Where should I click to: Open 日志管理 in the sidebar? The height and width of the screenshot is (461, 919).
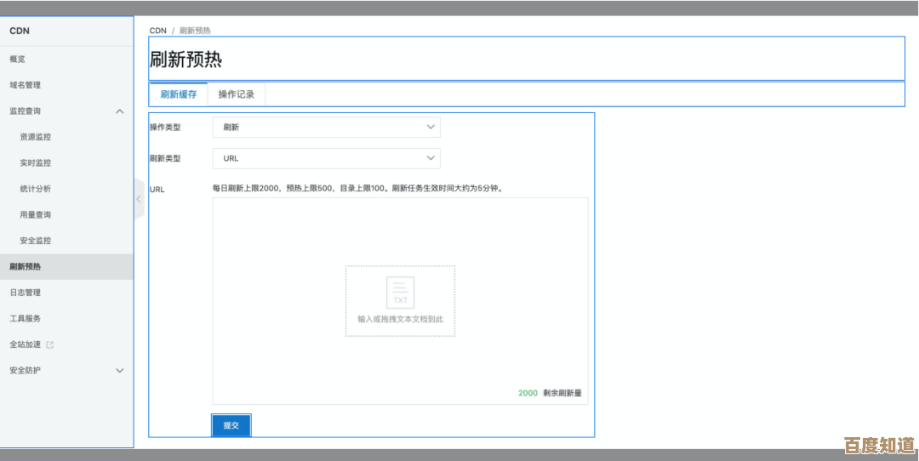[x=26, y=293]
